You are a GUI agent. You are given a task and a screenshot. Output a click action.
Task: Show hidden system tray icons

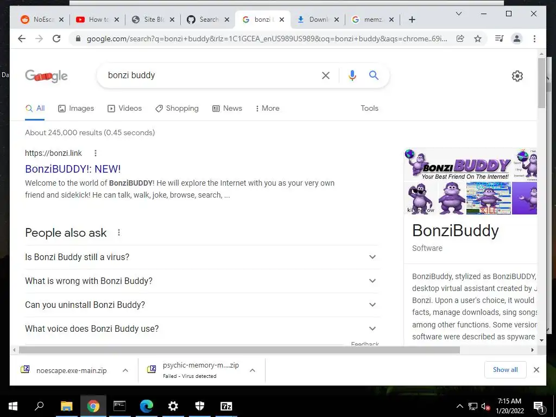pos(459,406)
